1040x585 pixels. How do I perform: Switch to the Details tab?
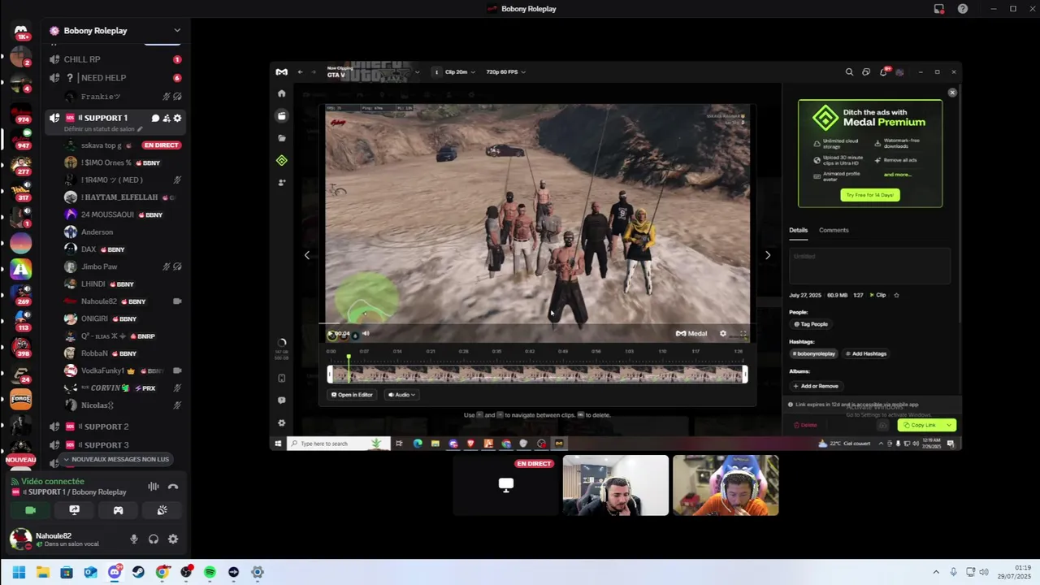(x=798, y=230)
